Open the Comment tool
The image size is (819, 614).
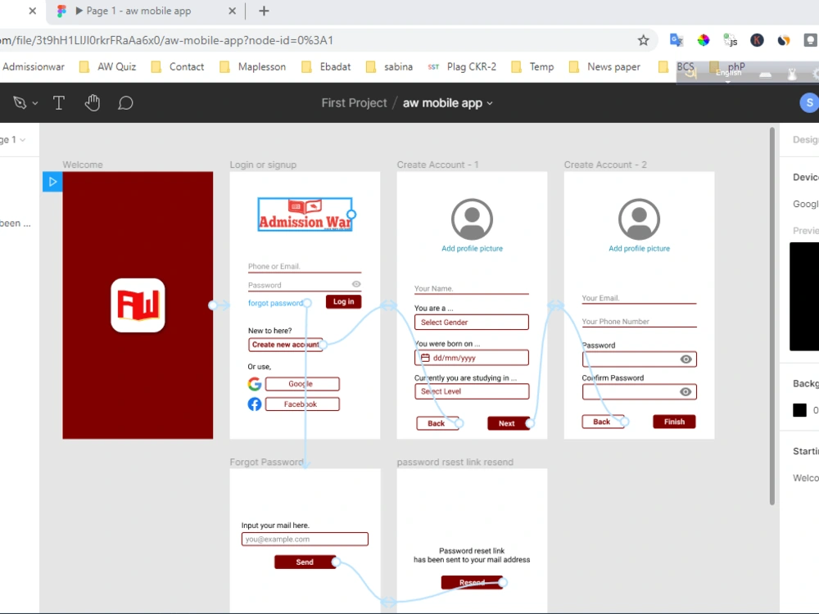125,102
